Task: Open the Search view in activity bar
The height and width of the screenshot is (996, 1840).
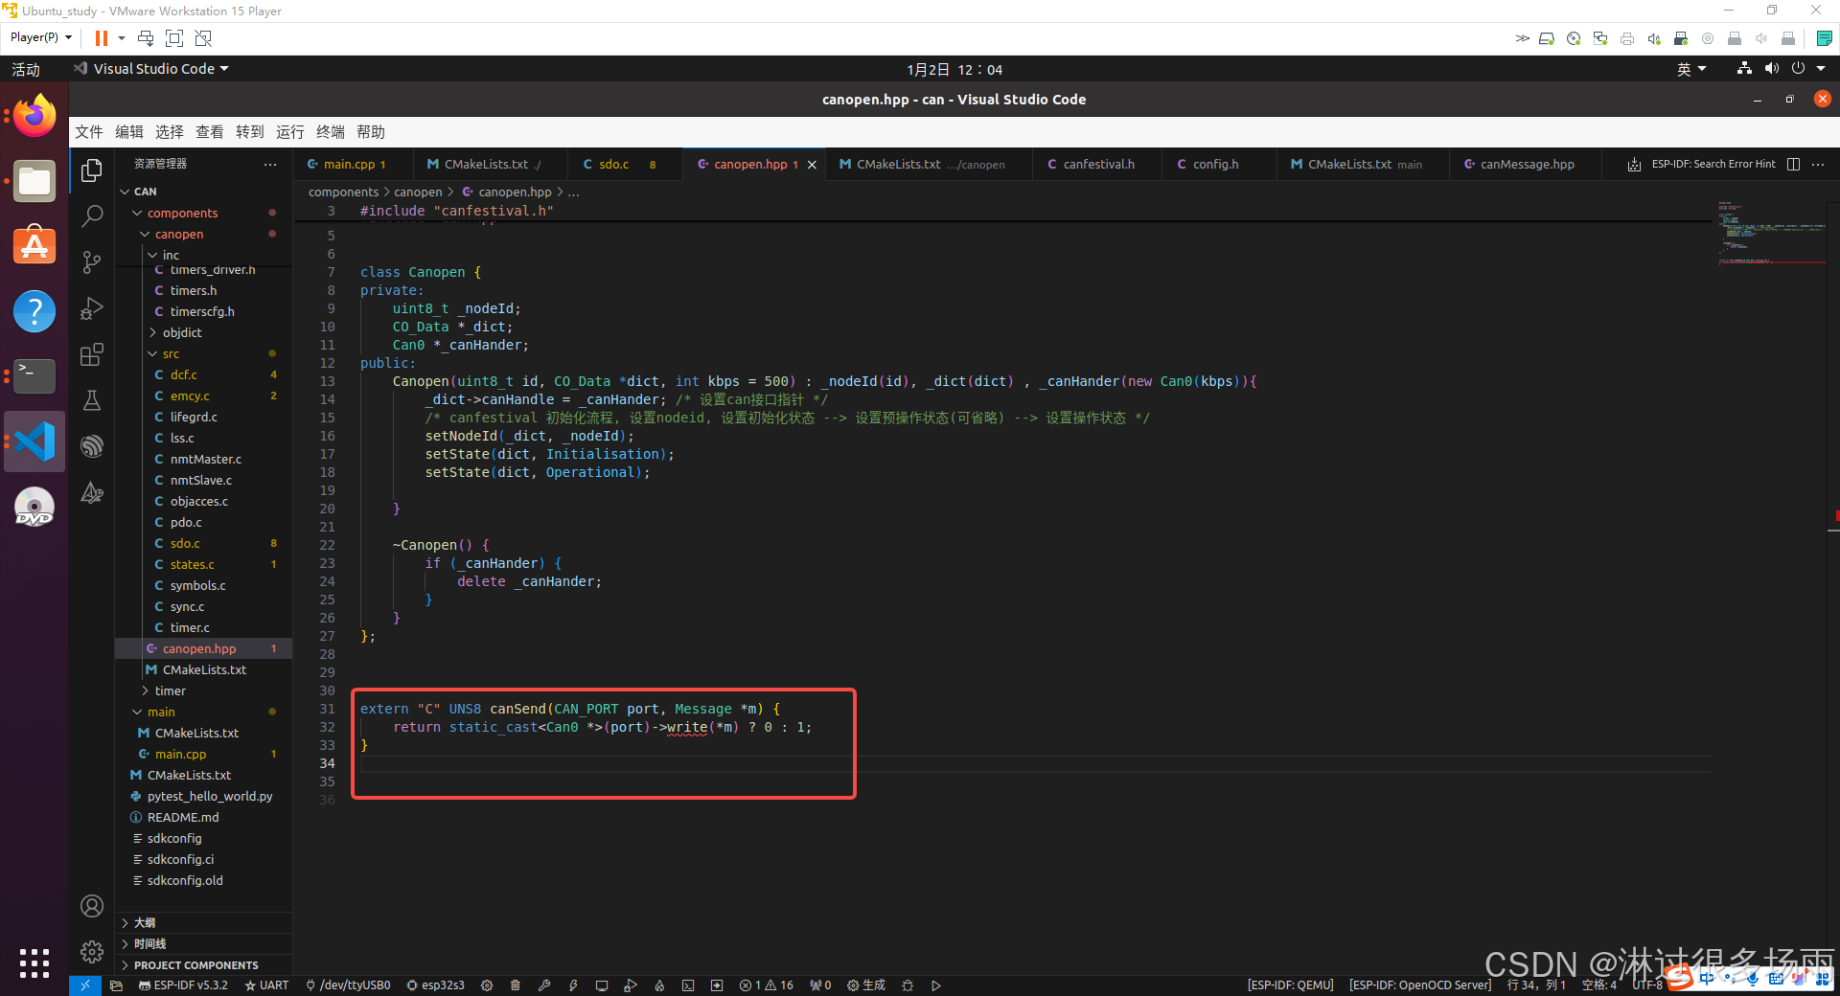Action: 92,216
